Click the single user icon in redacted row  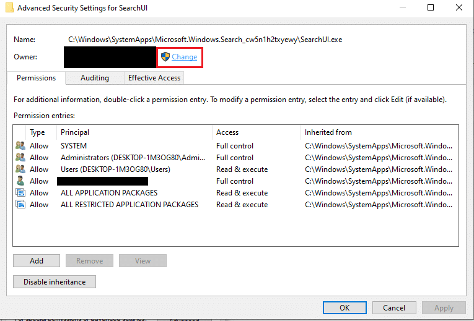[20, 181]
